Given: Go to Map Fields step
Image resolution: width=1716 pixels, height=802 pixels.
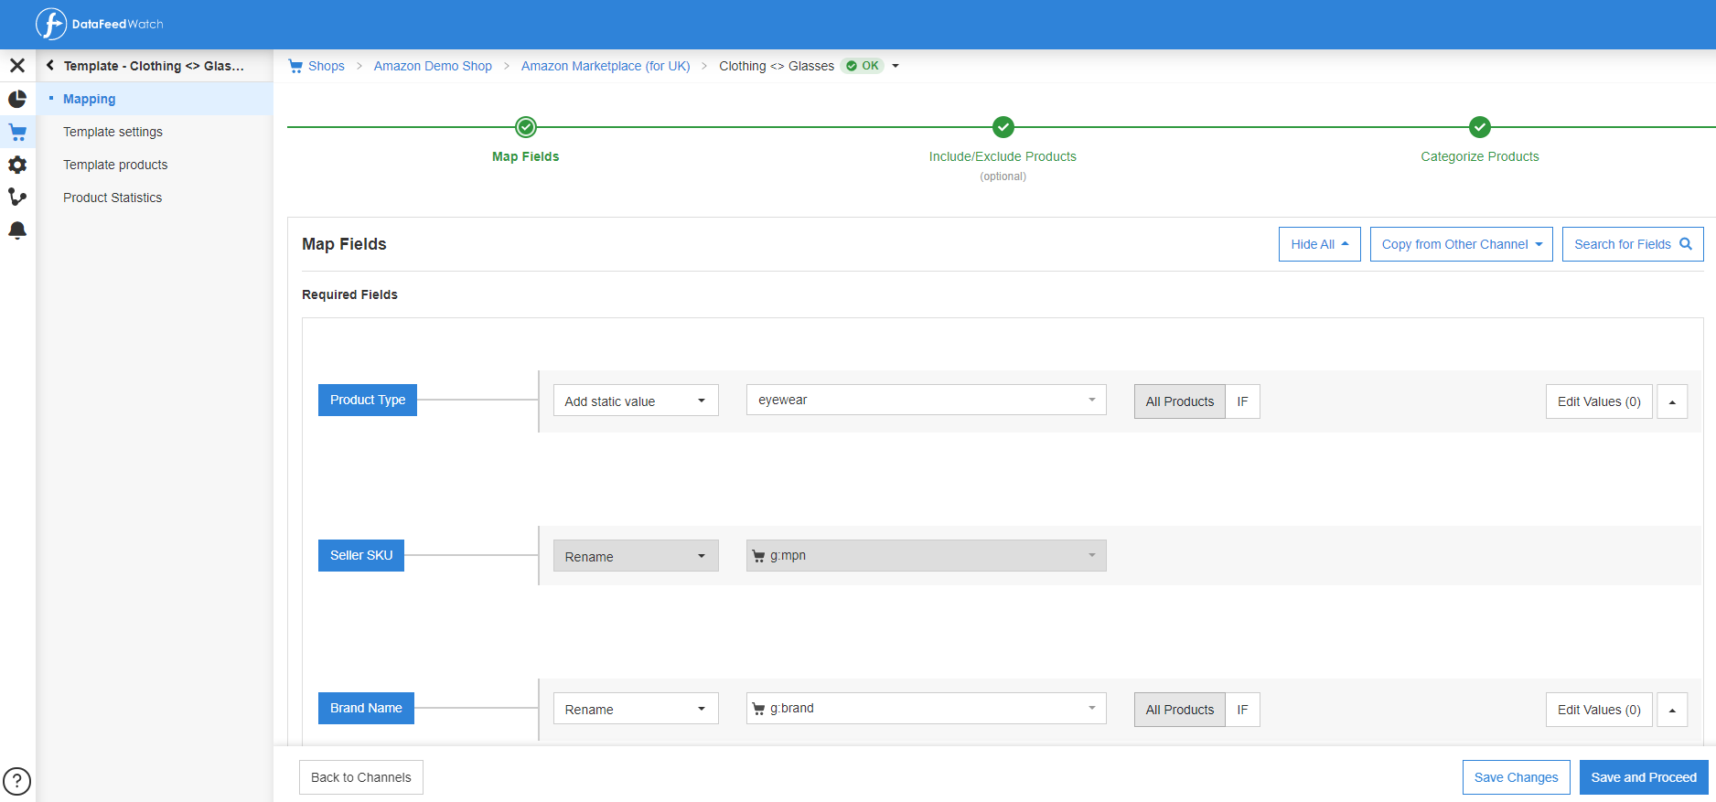Looking at the screenshot, I should pos(526,156).
